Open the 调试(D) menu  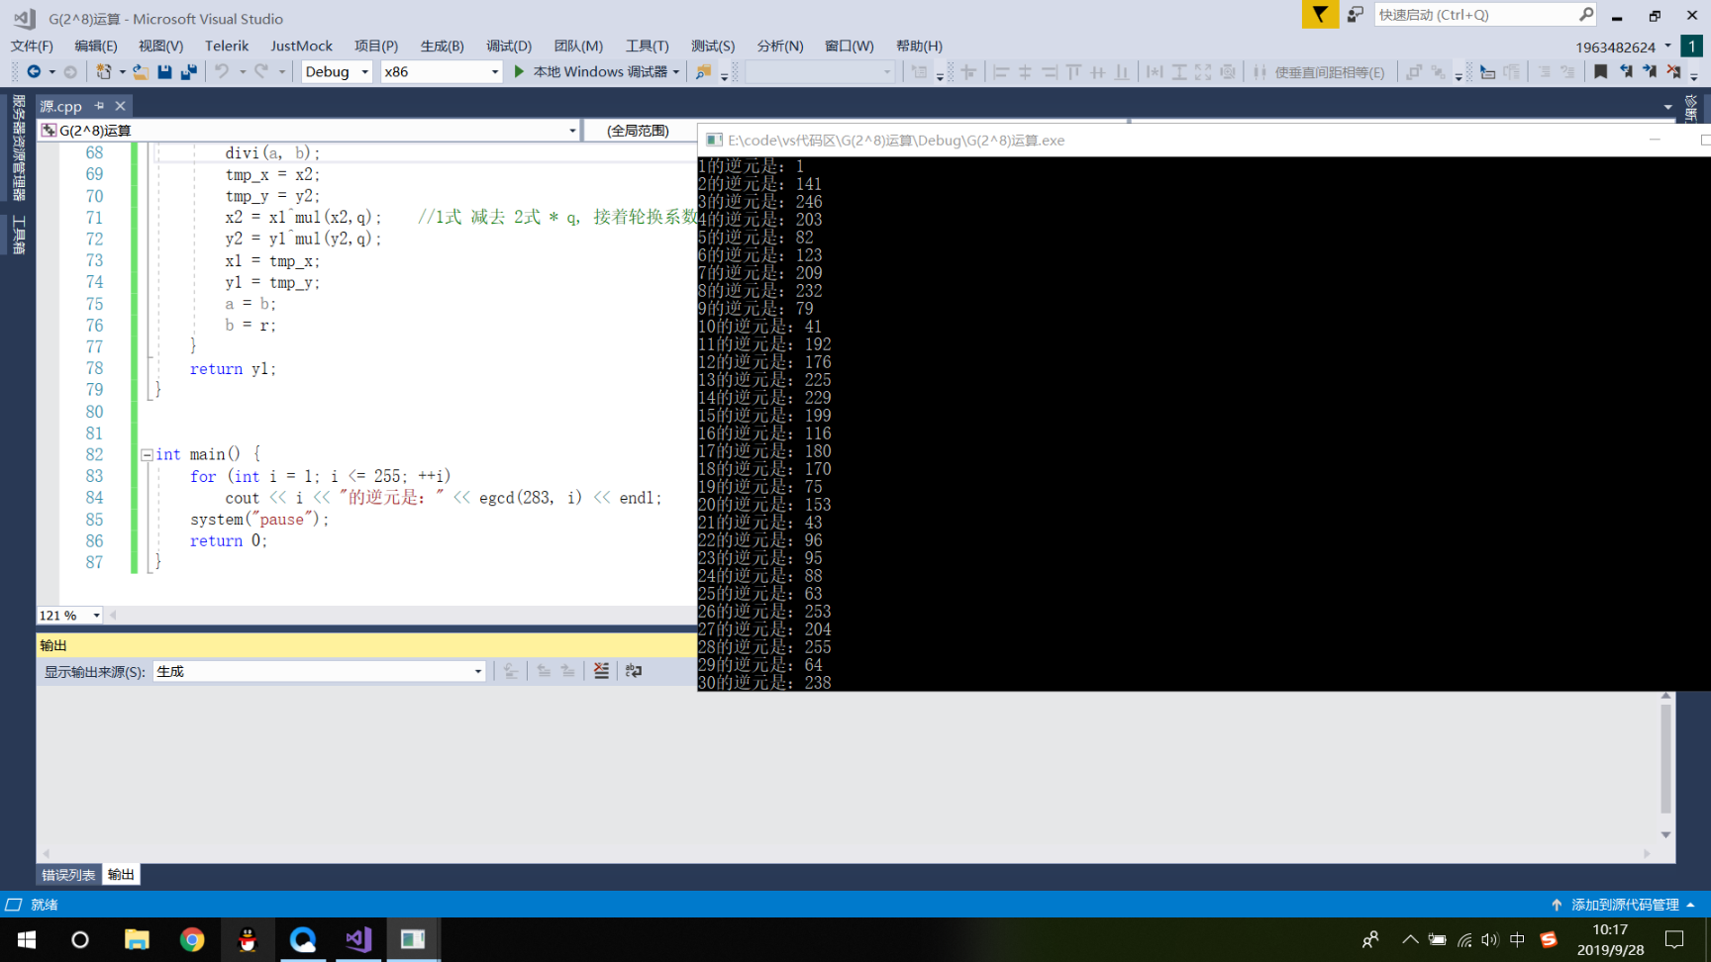tap(509, 46)
